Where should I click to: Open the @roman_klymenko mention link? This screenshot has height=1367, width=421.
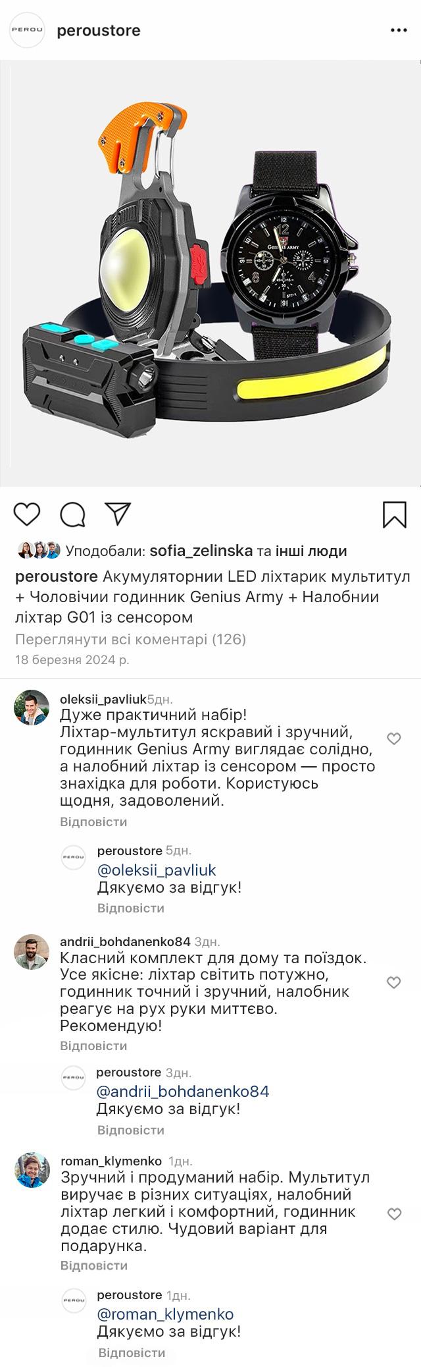[165, 1314]
